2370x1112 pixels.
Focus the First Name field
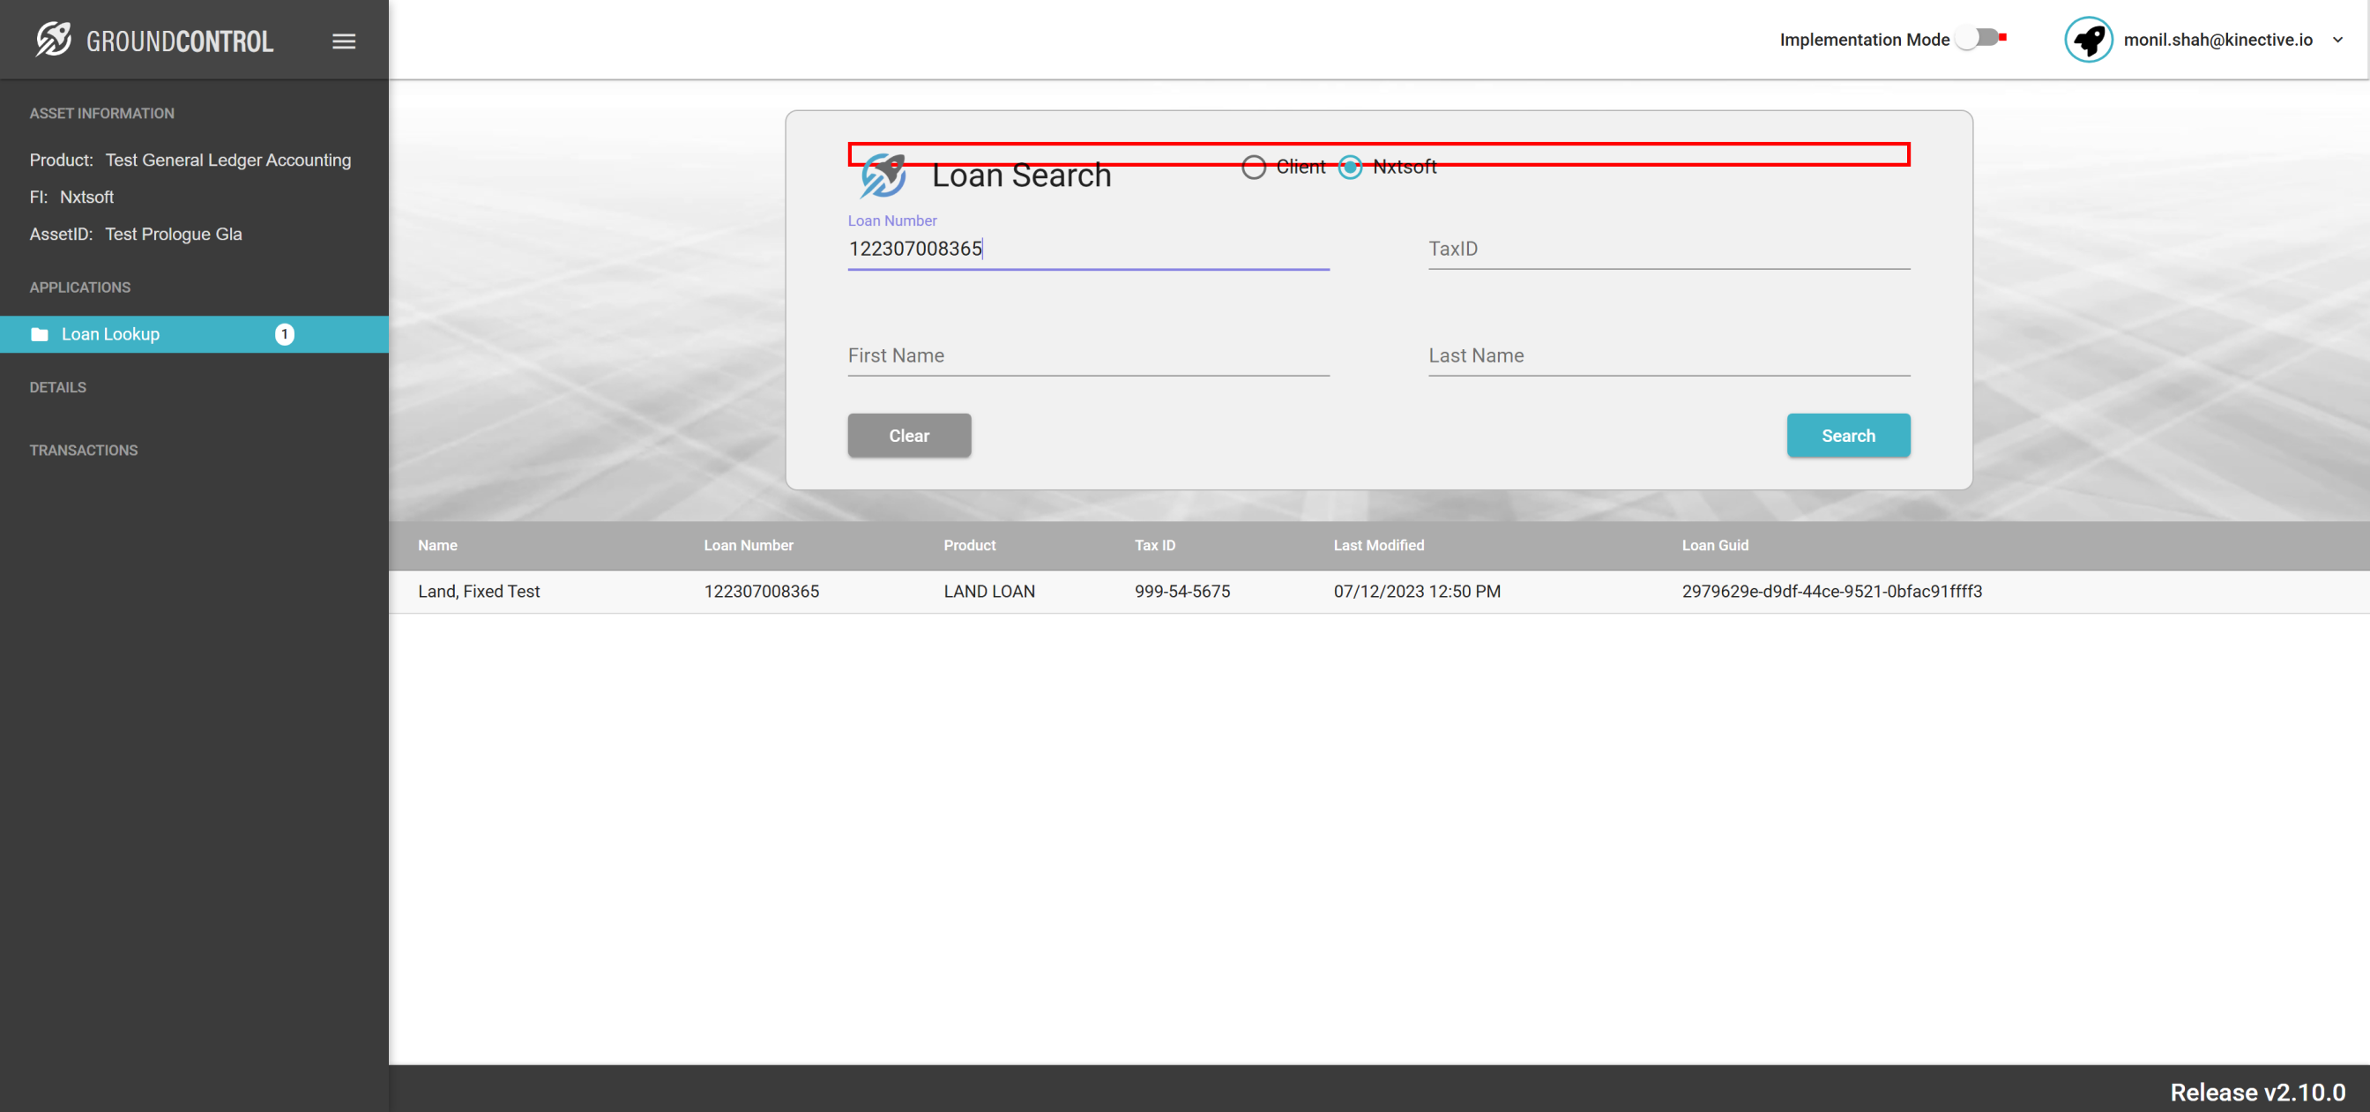pyautogui.click(x=1087, y=356)
